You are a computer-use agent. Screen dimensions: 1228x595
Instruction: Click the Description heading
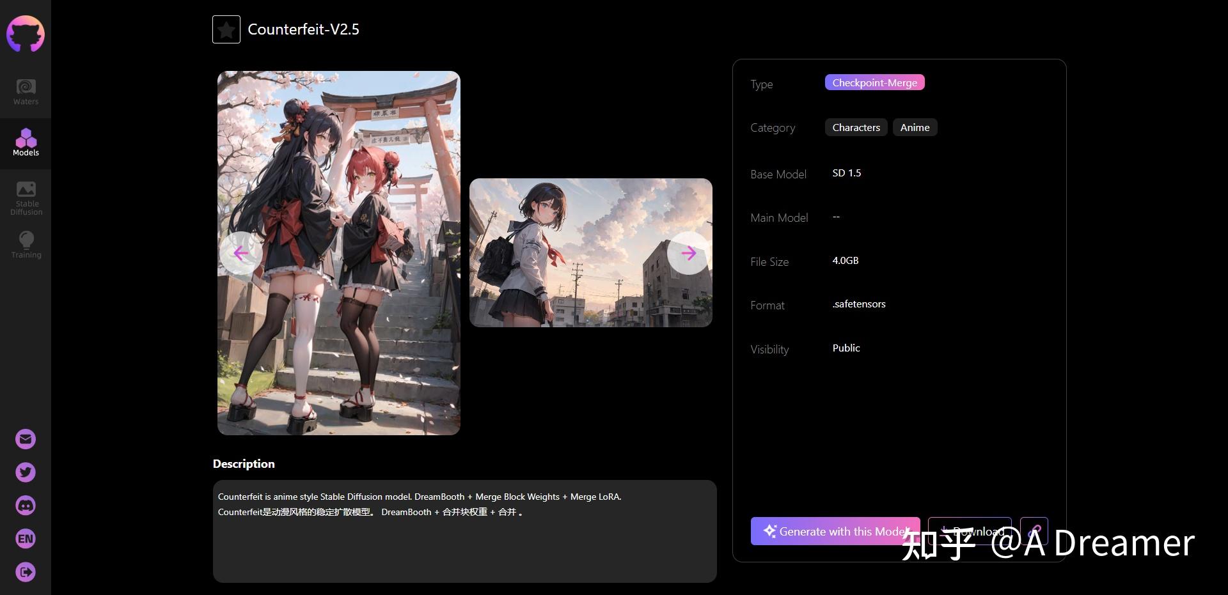click(244, 464)
